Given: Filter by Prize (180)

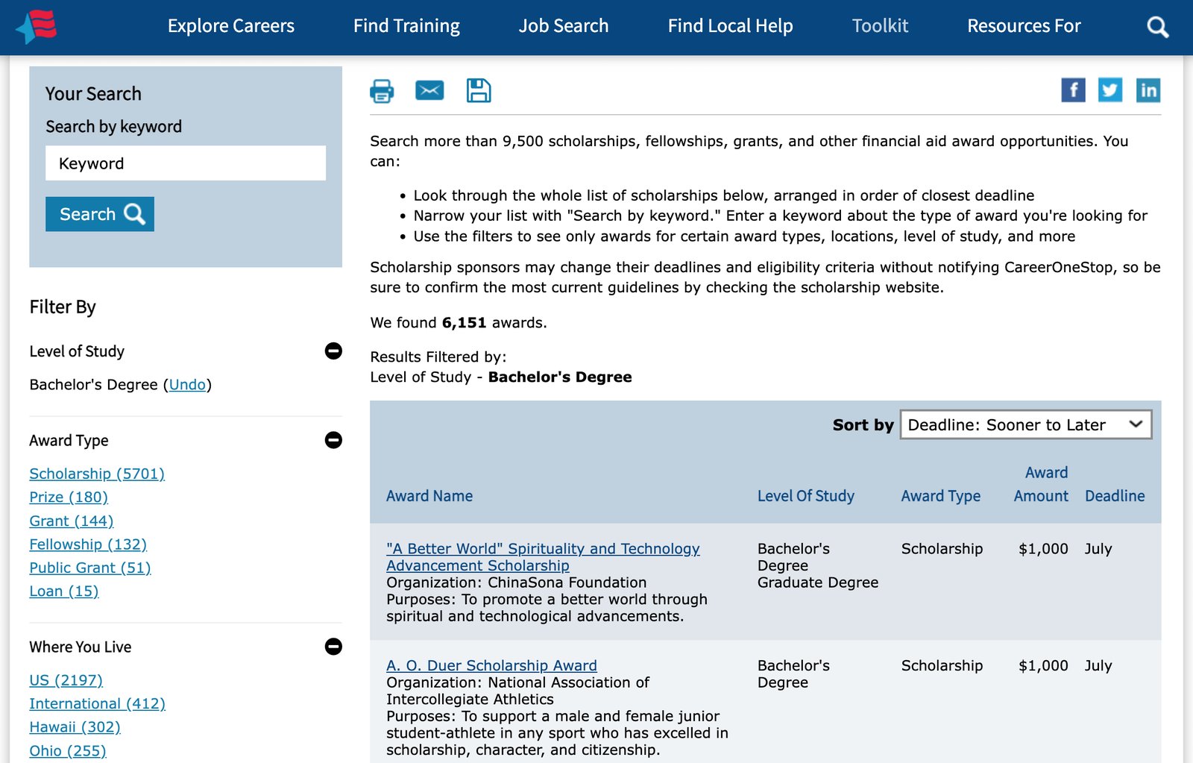Looking at the screenshot, I should pyautogui.click(x=69, y=497).
